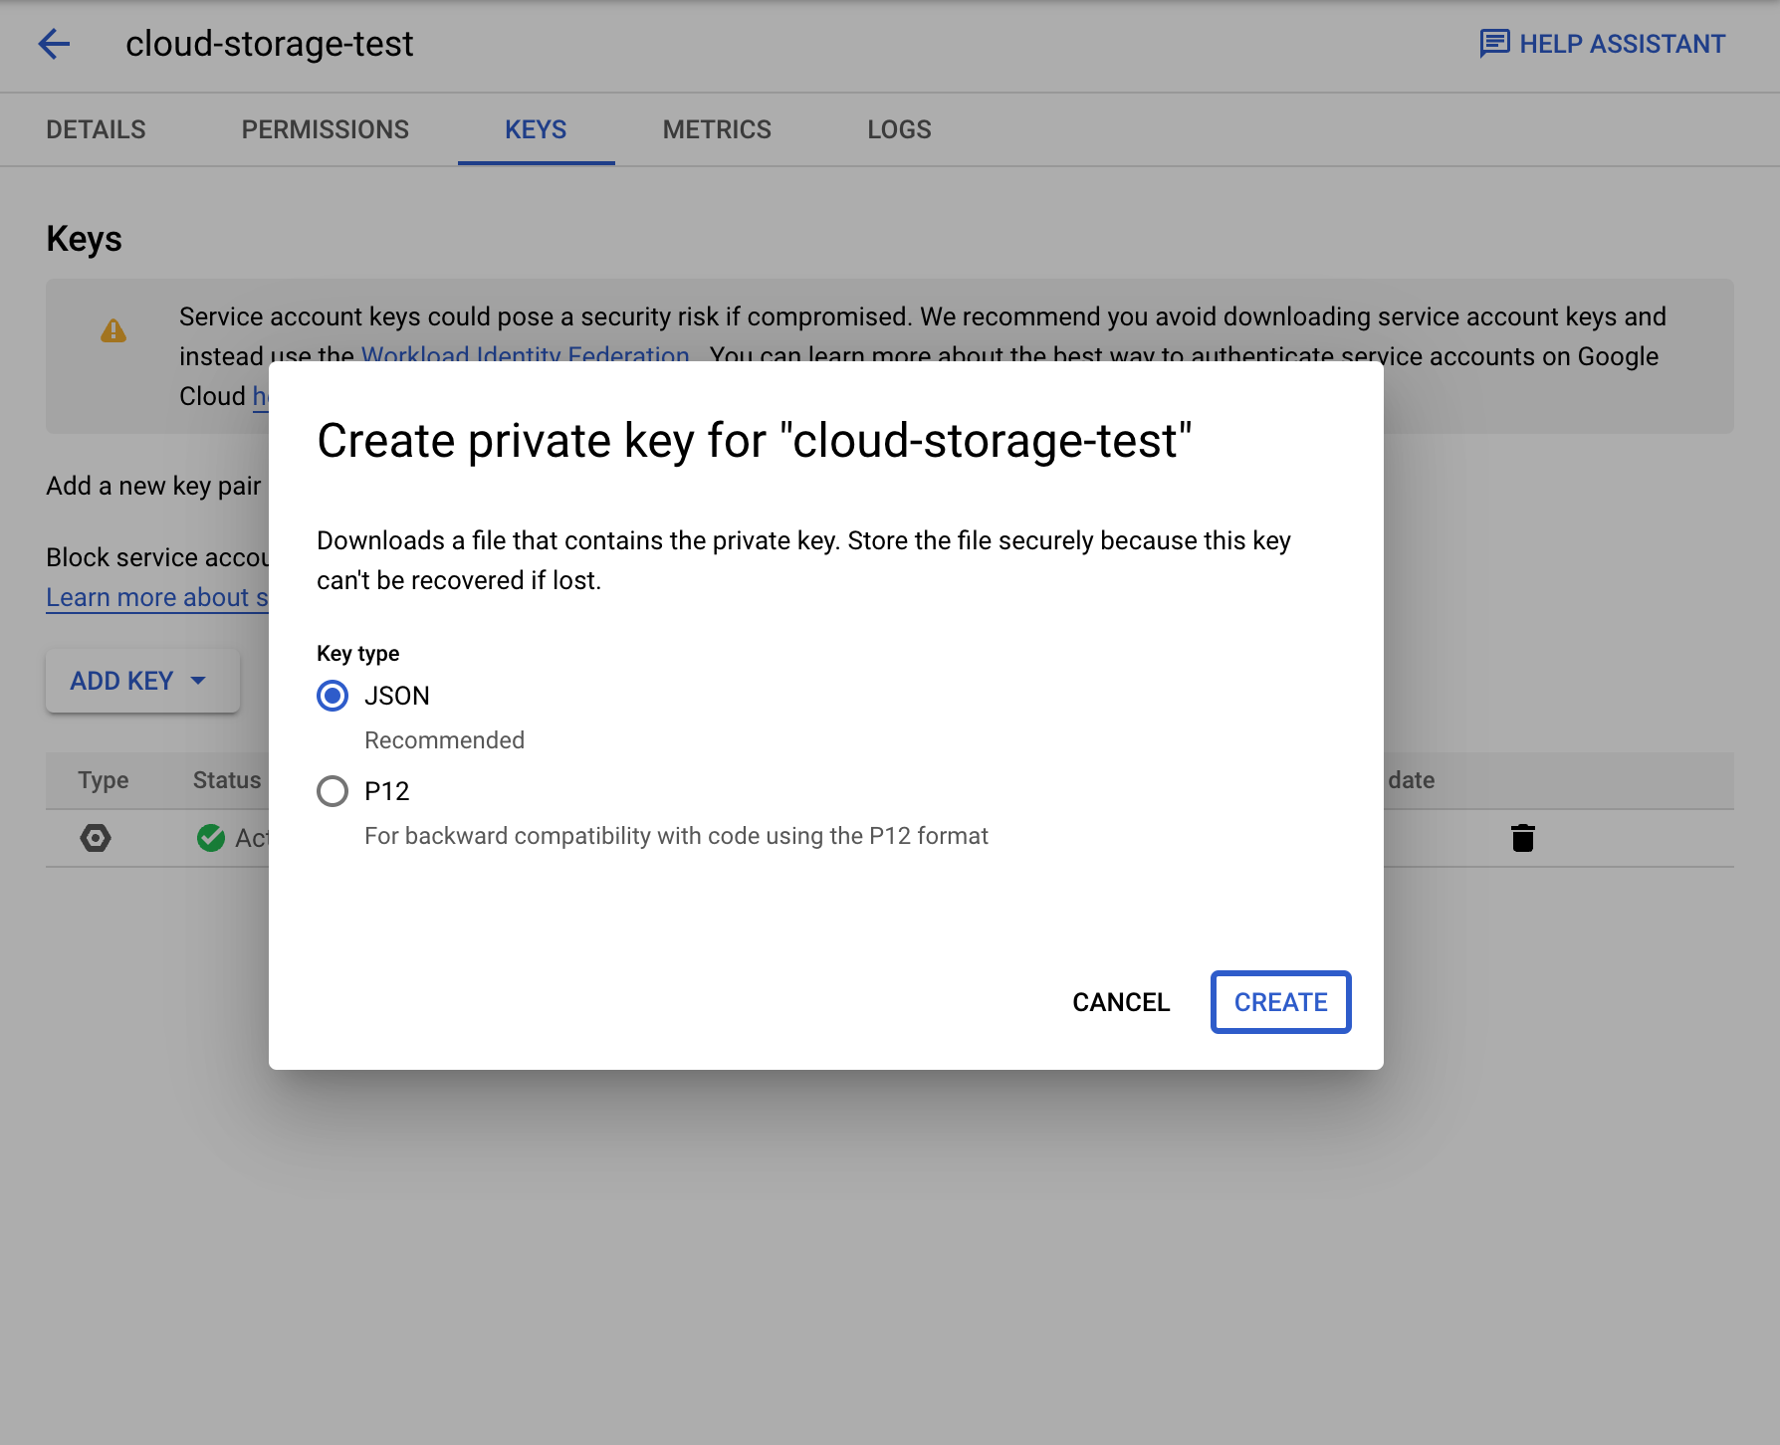Open the Learn more about link
The width and height of the screenshot is (1780, 1445).
pyautogui.click(x=157, y=597)
